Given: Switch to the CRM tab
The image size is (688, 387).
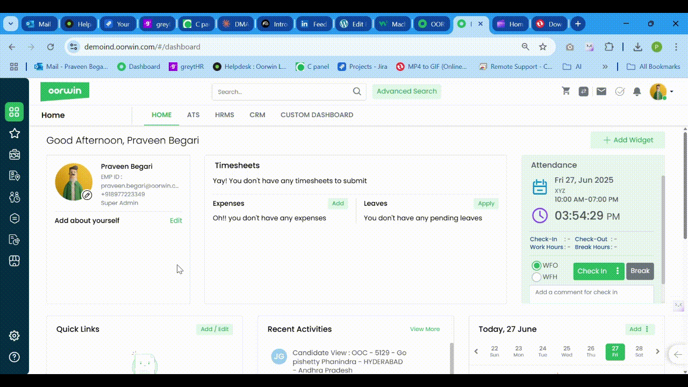Looking at the screenshot, I should (257, 115).
